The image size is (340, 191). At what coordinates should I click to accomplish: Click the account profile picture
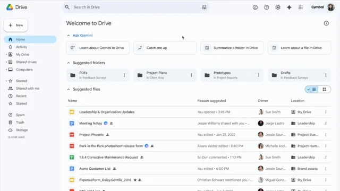click(331, 7)
